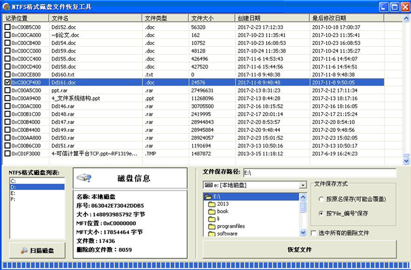Screen dimensions: 411x270
Task: Click the disk info drive icon
Action: pyautogui.click(x=84, y=178)
